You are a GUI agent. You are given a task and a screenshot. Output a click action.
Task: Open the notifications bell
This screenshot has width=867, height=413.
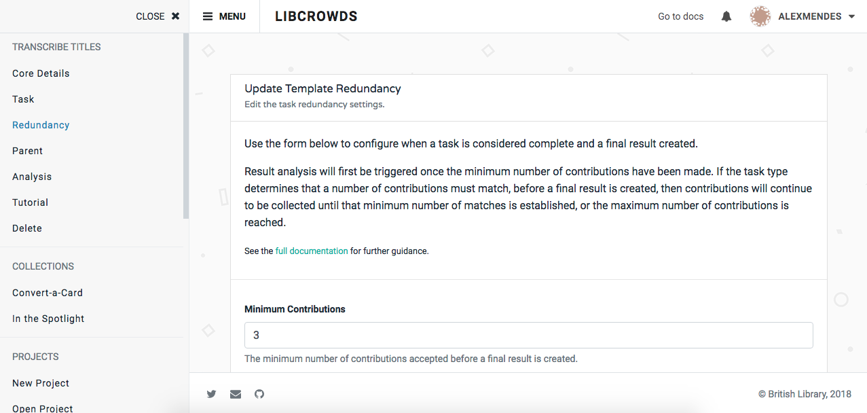726,16
